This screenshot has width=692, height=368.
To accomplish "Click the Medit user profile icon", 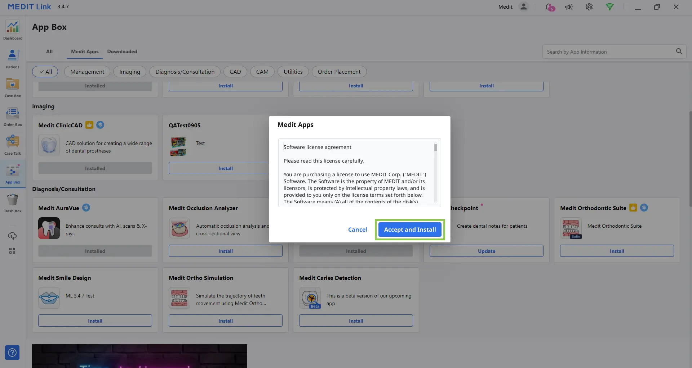I will (x=523, y=7).
